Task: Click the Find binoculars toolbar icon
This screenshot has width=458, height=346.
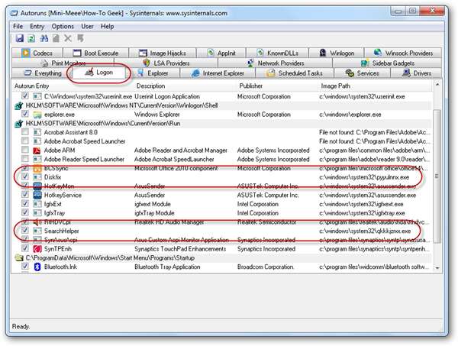Action: pos(44,38)
